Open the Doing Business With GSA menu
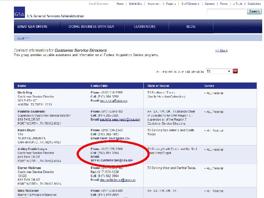Image resolution: width=264 pixels, height=198 pixels. pos(91,27)
